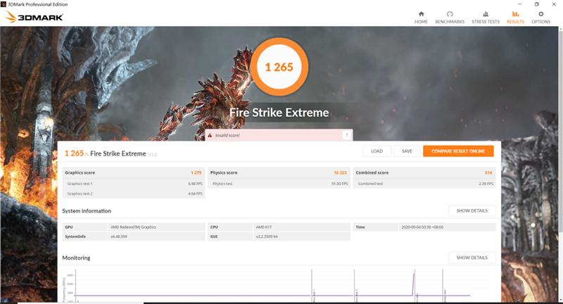Open invalid score help question mark
The image size is (563, 304).
346,135
